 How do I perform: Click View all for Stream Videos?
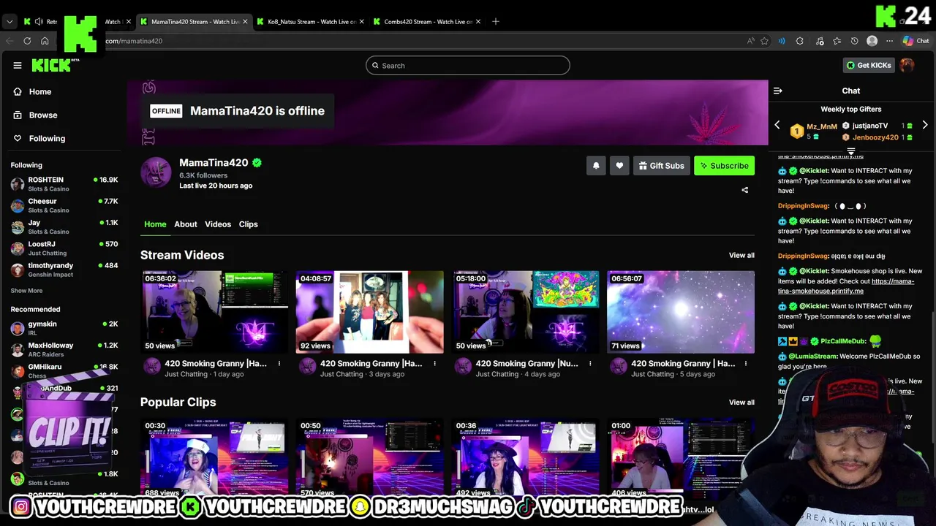tap(741, 255)
